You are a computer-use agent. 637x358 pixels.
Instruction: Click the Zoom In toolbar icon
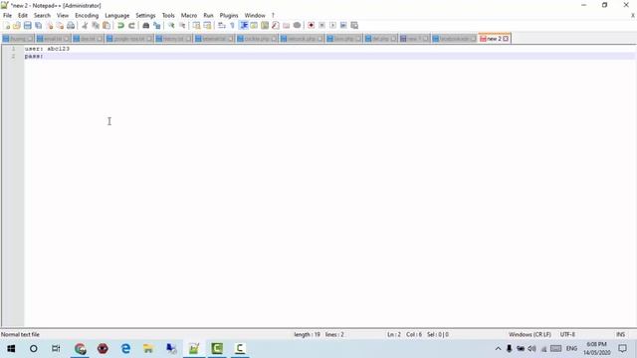point(171,26)
